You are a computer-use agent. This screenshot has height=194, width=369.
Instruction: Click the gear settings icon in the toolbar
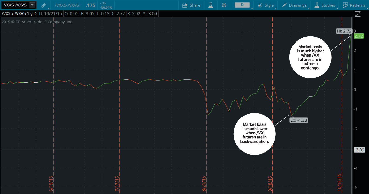coord(224,5)
